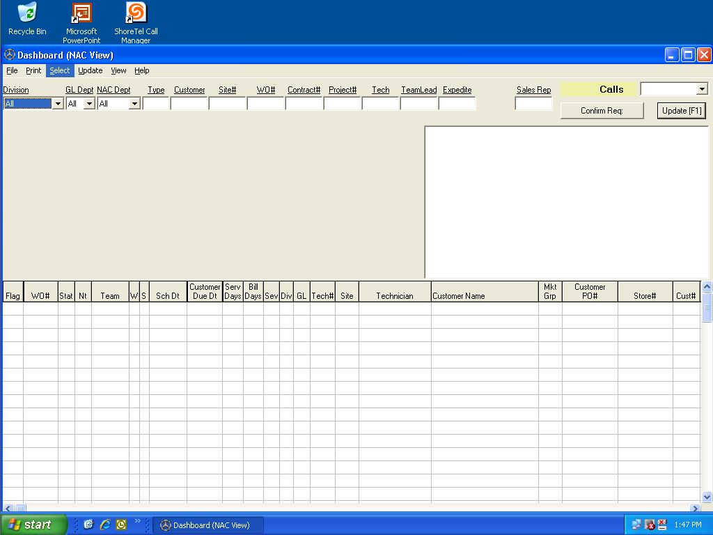
Task: Click the Customer filter input field
Action: 189,103
